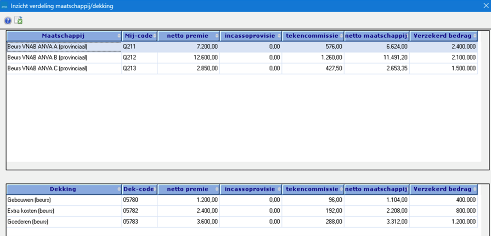491x236 pixels.
Task: Sort by Maatschappij column header
Action: click(64, 36)
